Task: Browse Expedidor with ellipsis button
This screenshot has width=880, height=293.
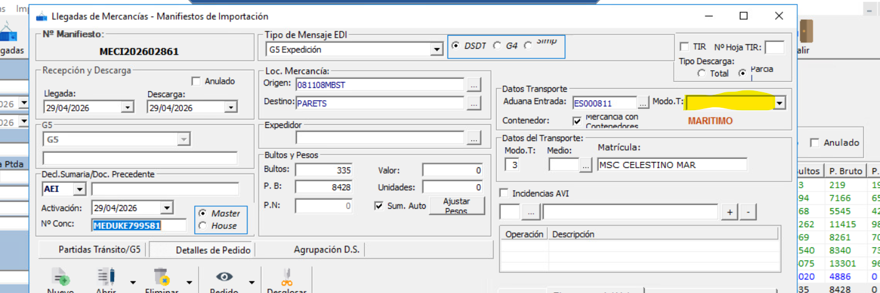Action: pos(474,138)
